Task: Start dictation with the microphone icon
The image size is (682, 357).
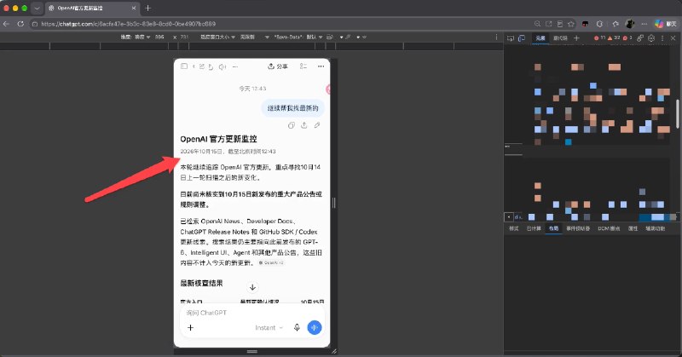Action: coord(297,327)
